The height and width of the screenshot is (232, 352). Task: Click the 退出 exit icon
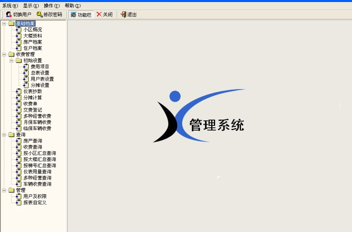coord(123,14)
